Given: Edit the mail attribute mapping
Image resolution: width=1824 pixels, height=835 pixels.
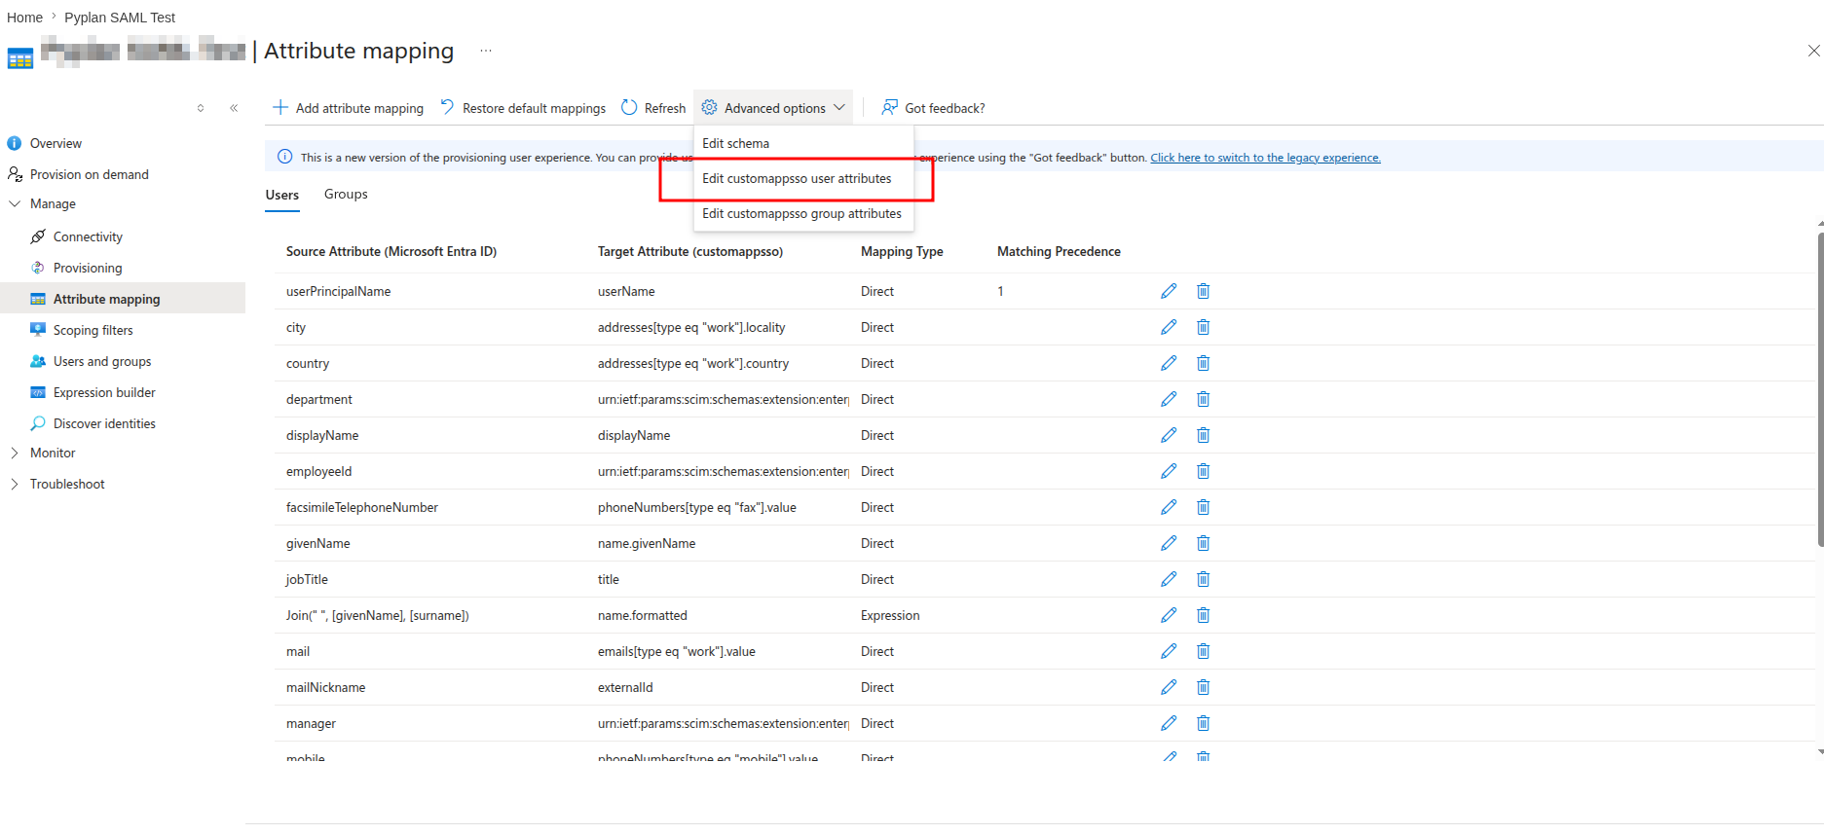Looking at the screenshot, I should click(1169, 651).
